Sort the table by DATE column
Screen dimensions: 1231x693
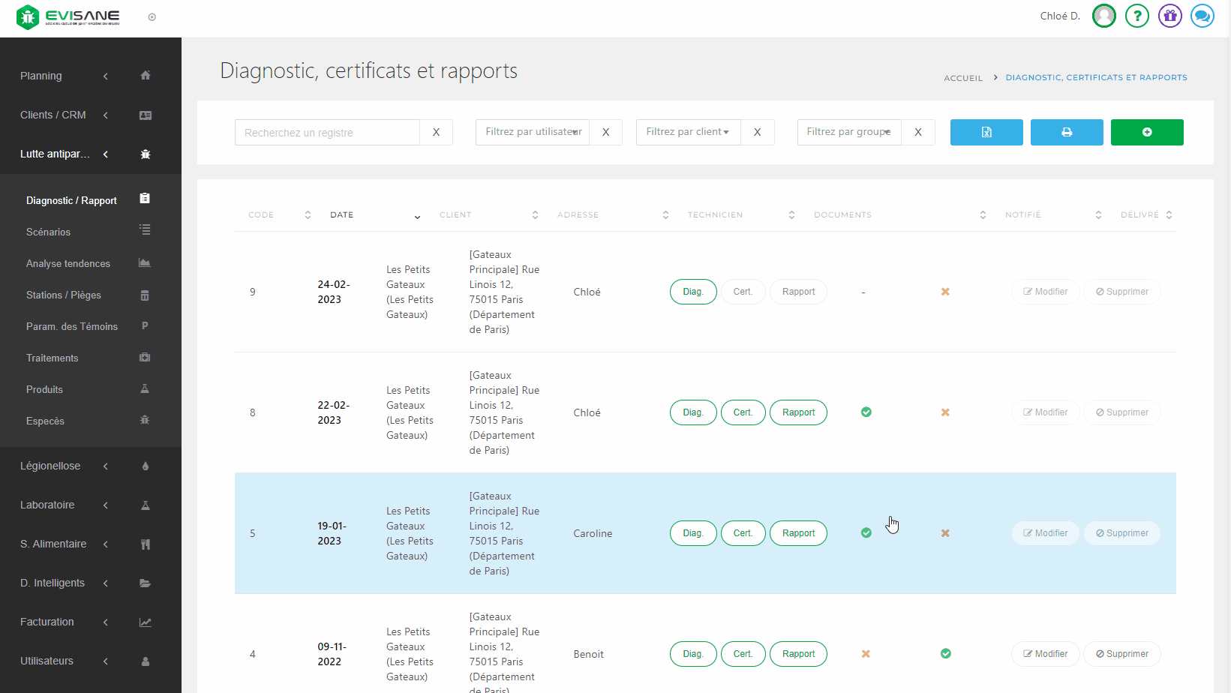[x=342, y=215]
